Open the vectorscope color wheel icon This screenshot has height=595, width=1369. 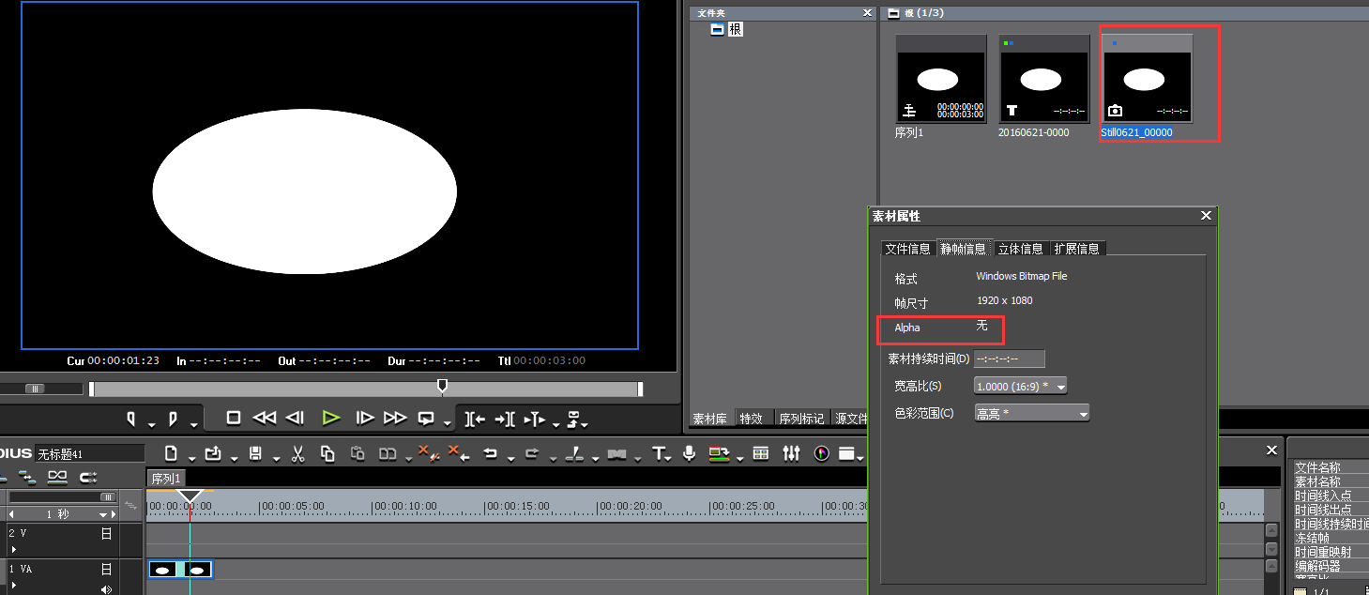822,454
